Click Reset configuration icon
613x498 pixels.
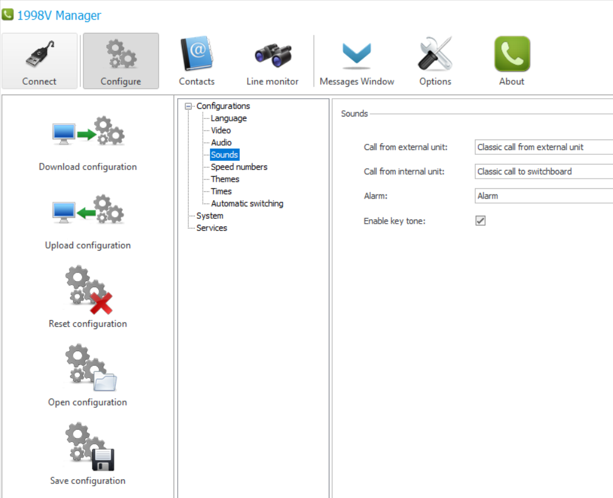click(88, 290)
